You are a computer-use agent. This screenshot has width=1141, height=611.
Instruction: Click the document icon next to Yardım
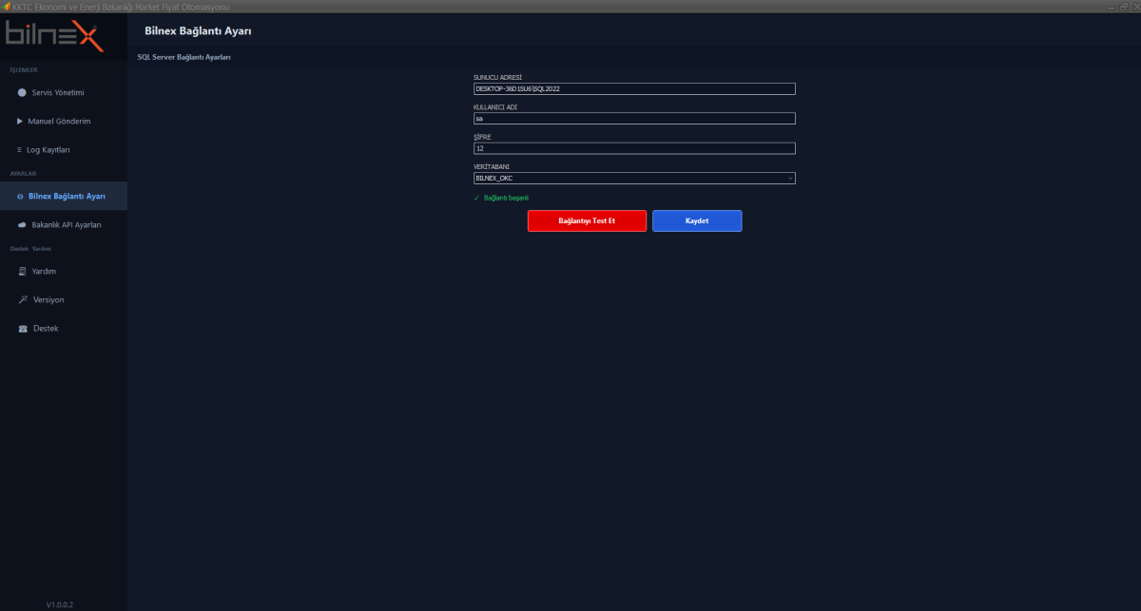[22, 271]
